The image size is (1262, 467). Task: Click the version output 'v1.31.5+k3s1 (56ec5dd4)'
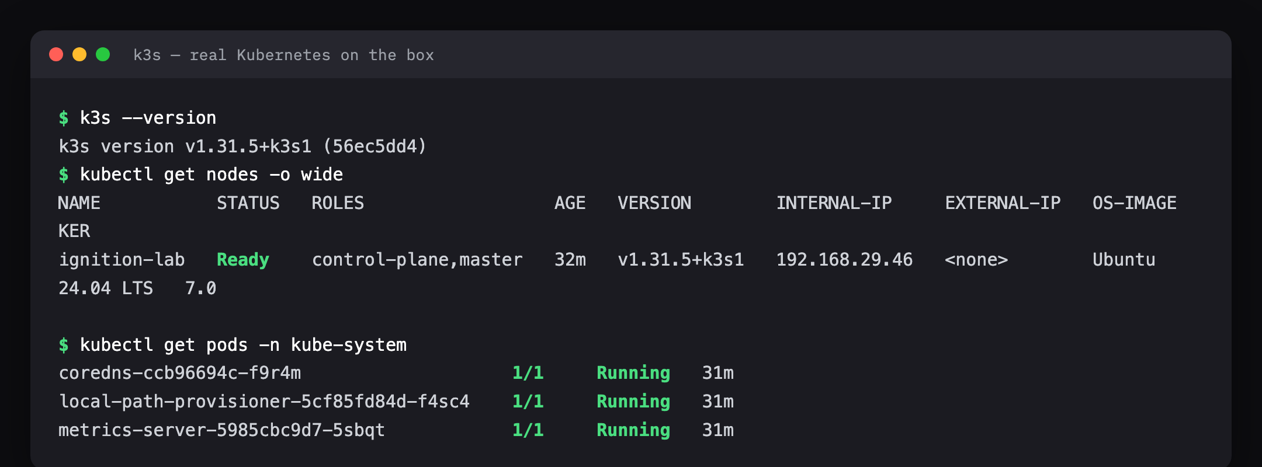pyautogui.click(x=306, y=146)
